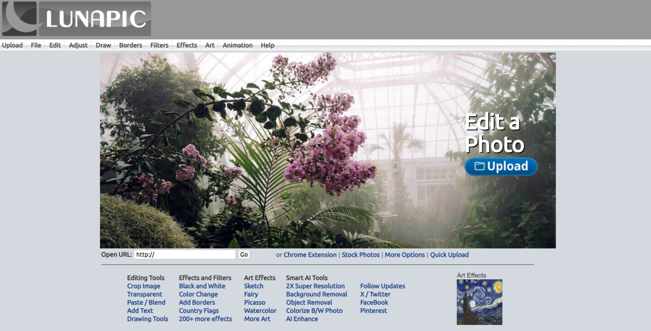Image resolution: width=651 pixels, height=331 pixels.
Task: Open the Chrome Extension link
Action: click(310, 255)
